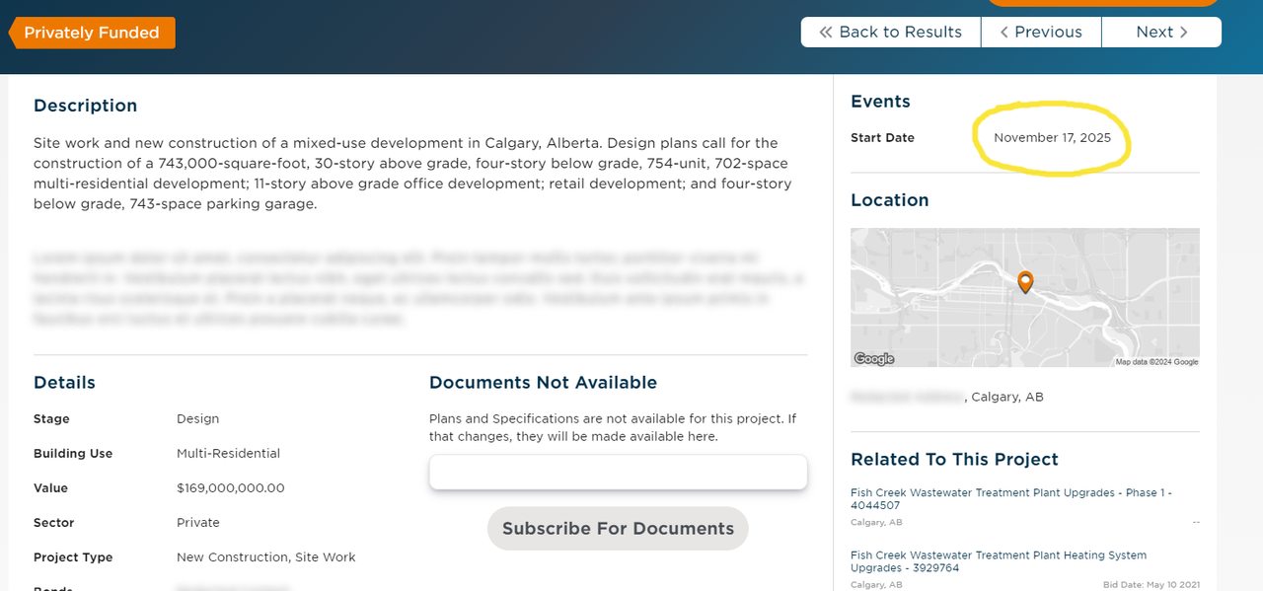Image resolution: width=1263 pixels, height=591 pixels.
Task: Go to the Next project
Action: 1161,32
